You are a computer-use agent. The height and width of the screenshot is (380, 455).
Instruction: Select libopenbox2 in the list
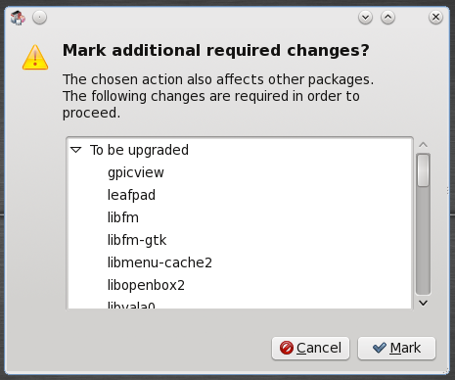146,285
